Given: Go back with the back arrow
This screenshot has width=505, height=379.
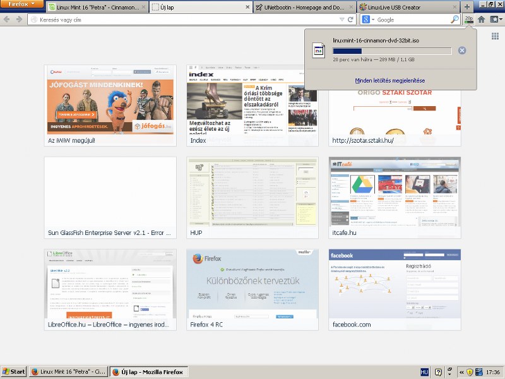Looking at the screenshot, I should (6, 20).
